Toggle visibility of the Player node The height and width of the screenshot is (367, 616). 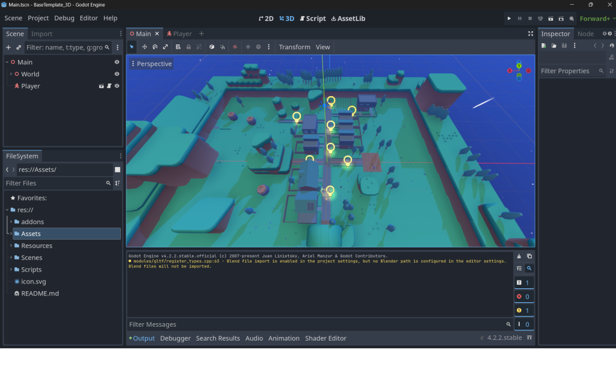pos(116,86)
